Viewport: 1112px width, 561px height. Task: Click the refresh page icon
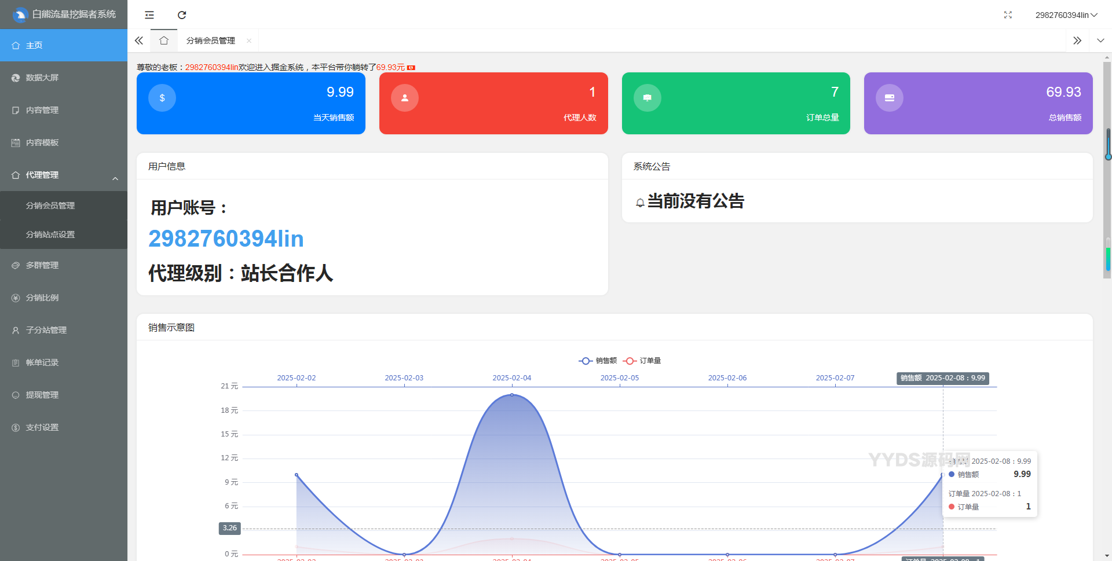tap(182, 15)
